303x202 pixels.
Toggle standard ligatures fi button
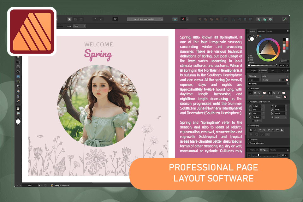click(x=251, y=130)
